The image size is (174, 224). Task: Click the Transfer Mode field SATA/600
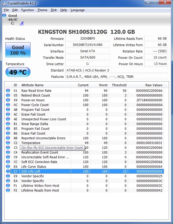pyautogui.click(x=87, y=58)
